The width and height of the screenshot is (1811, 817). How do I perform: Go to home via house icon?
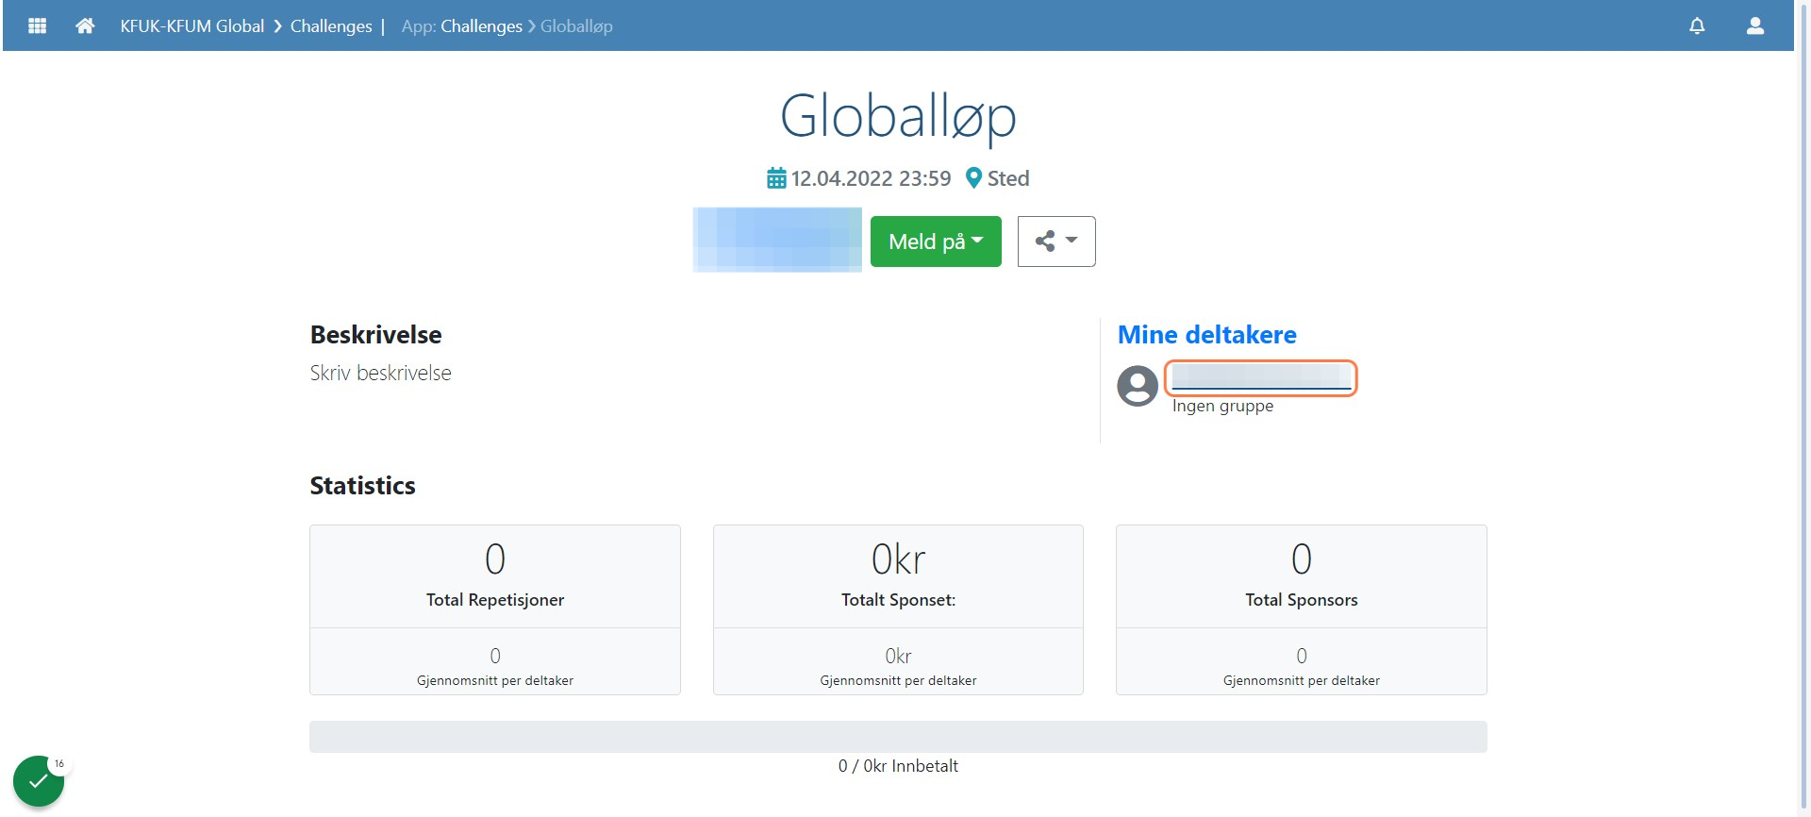pyautogui.click(x=85, y=25)
